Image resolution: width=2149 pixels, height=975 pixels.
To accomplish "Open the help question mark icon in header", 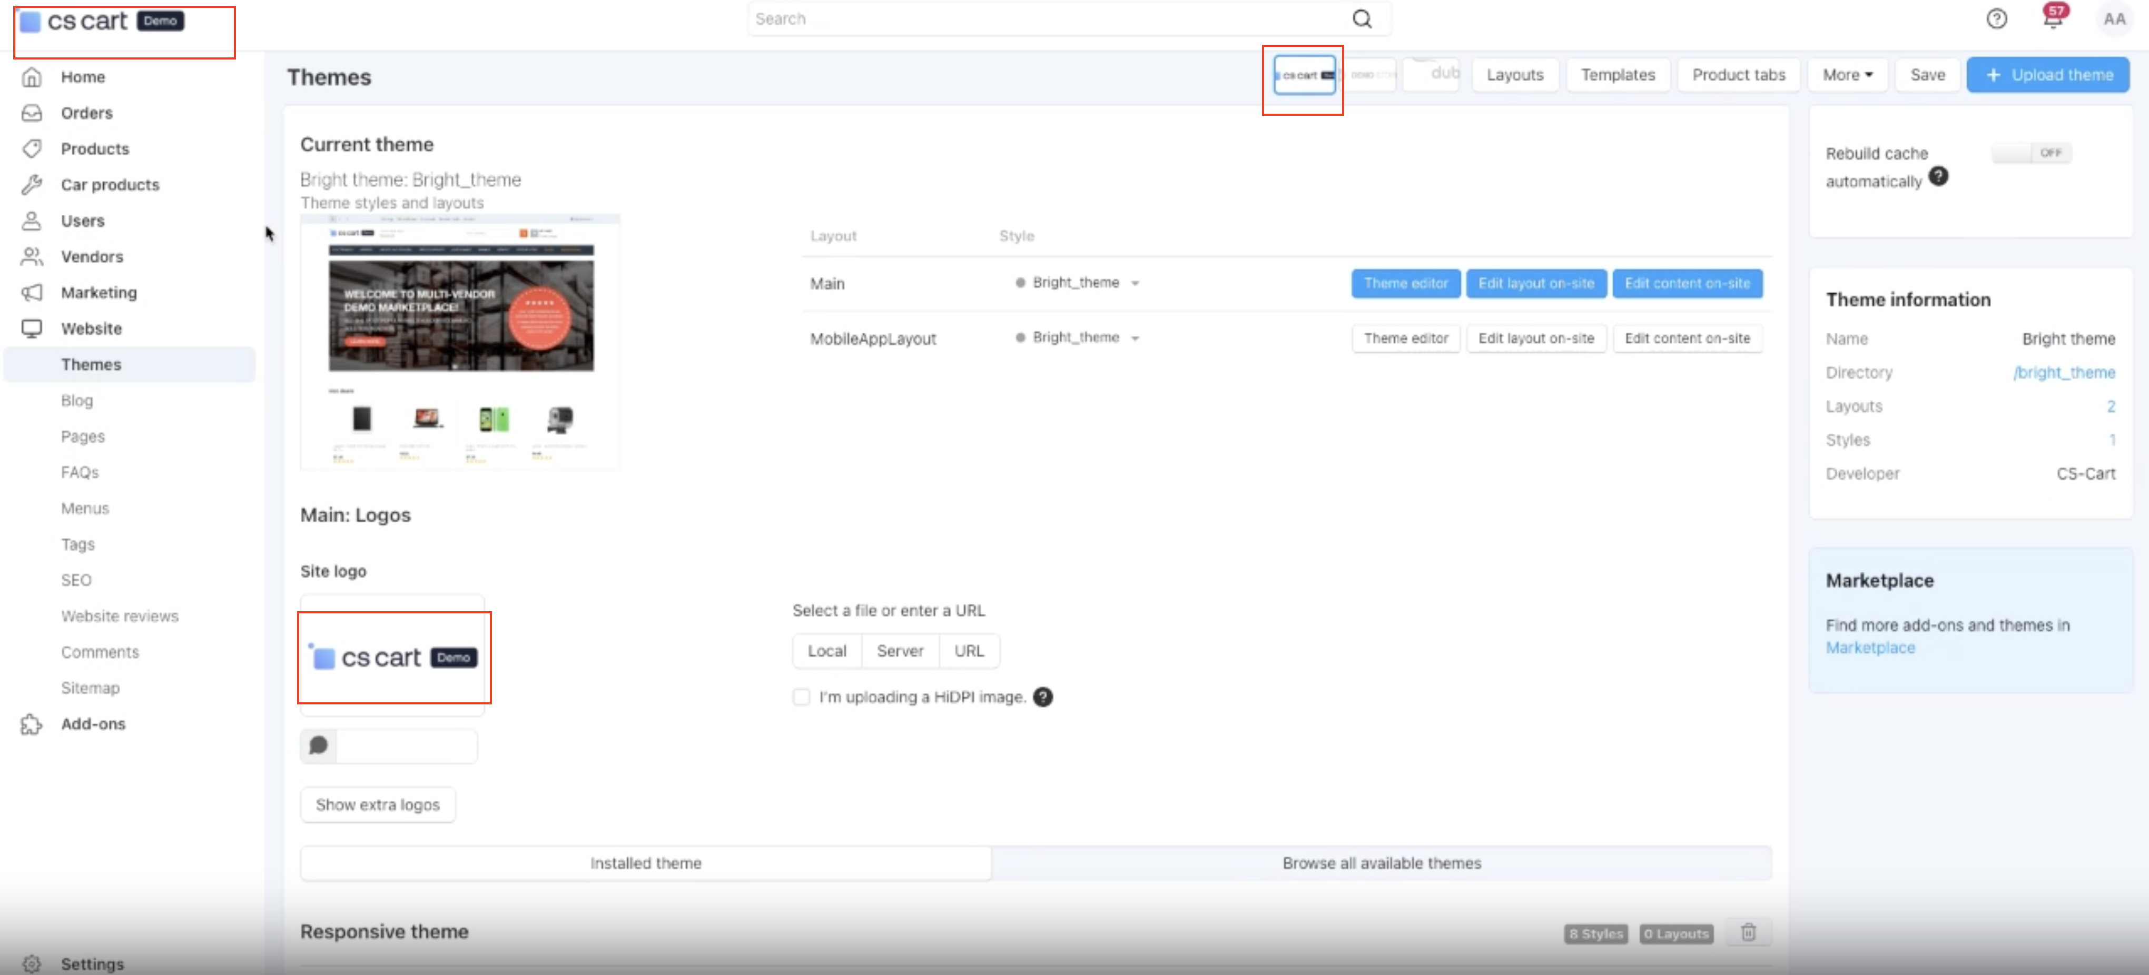I will click(1996, 18).
